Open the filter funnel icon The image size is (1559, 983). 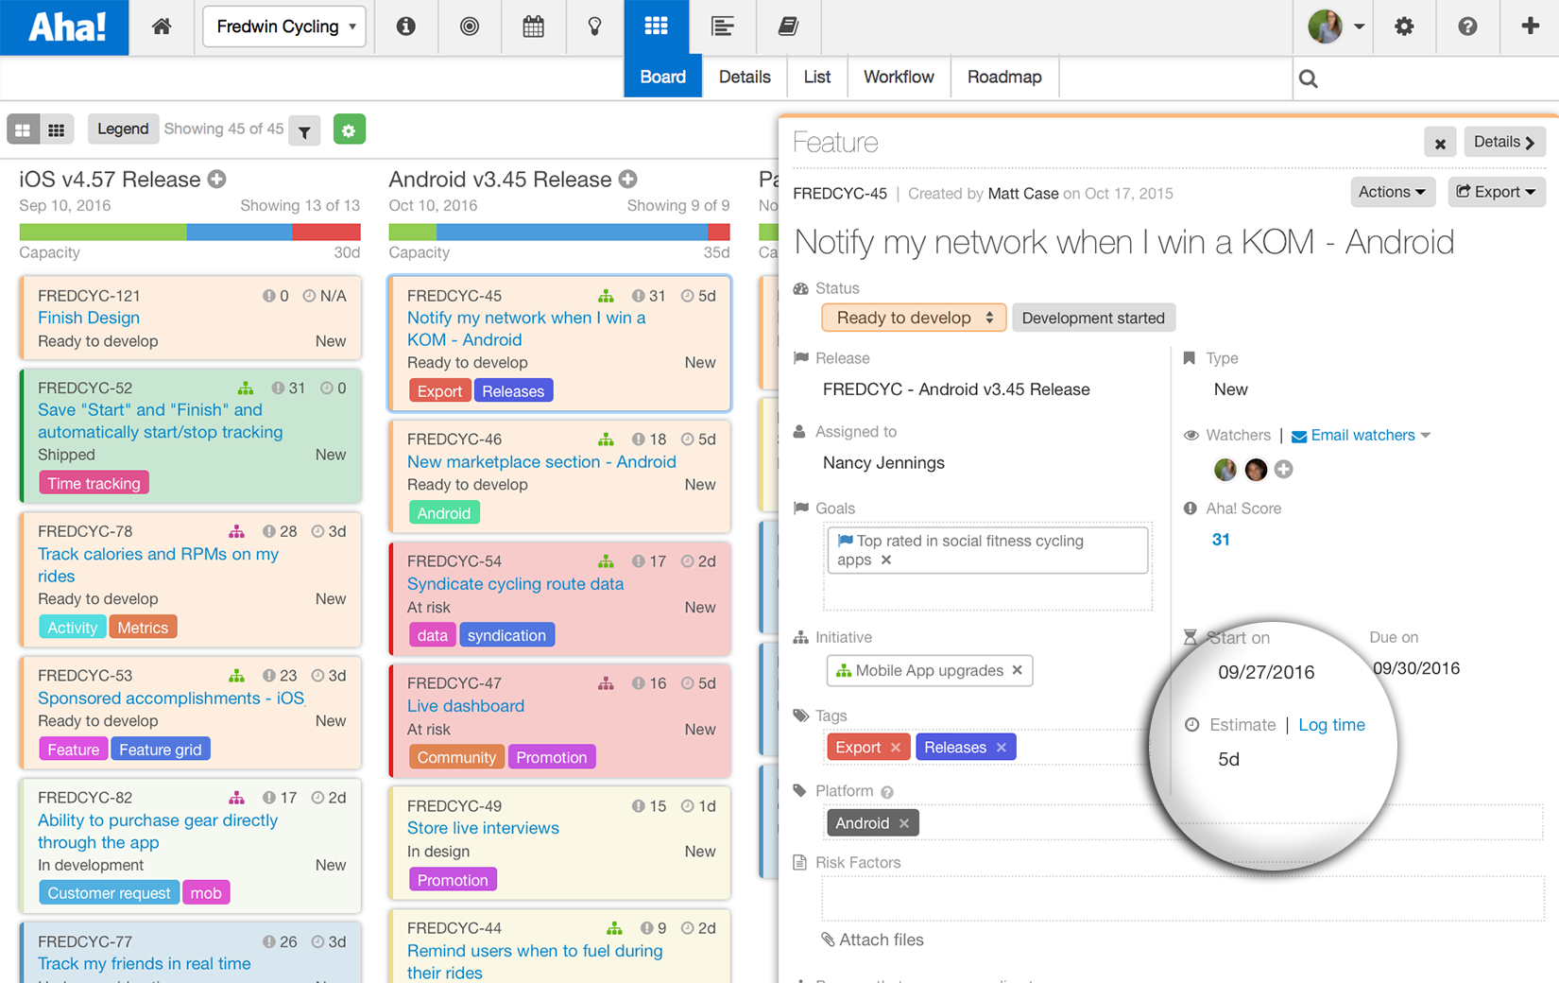click(304, 130)
